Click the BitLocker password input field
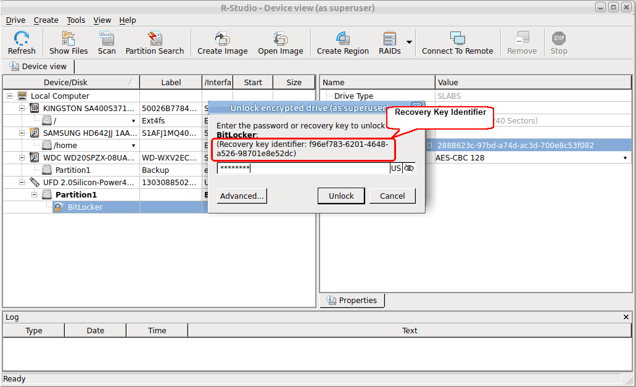The image size is (636, 387). (304, 169)
